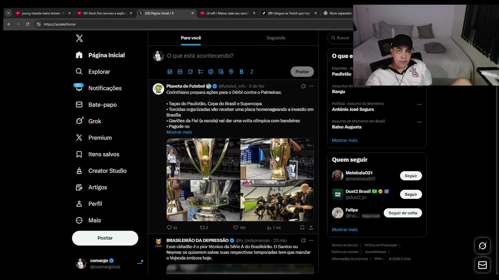Screen dimensions: 499x280
Task: Schedule the post
Action: click(x=221, y=72)
